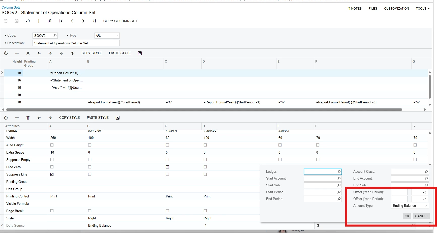Go to the next record
Viewport: 437px width, 233px height.
(x=83, y=21)
